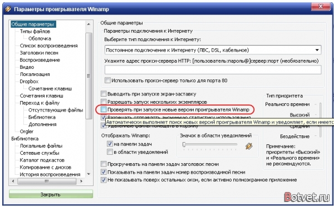334x207 pixels.
Task: Open 'Локализация' settings page
Action: click(35, 74)
